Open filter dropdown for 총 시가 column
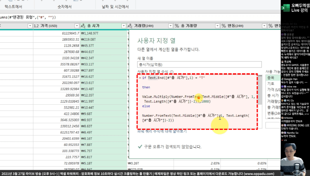 (x=123, y=26)
